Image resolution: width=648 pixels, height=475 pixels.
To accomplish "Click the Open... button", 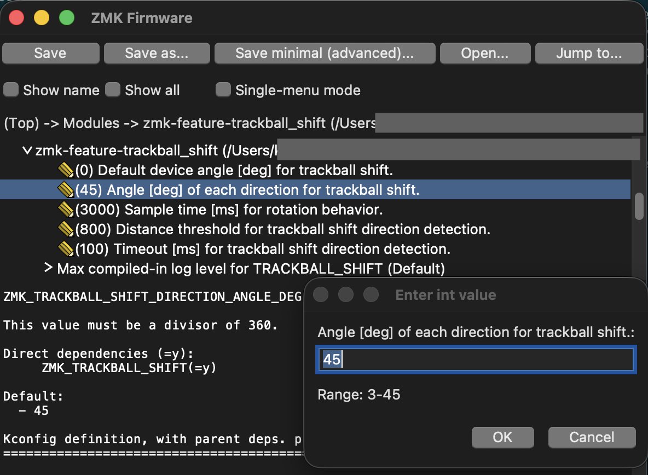I will click(485, 53).
